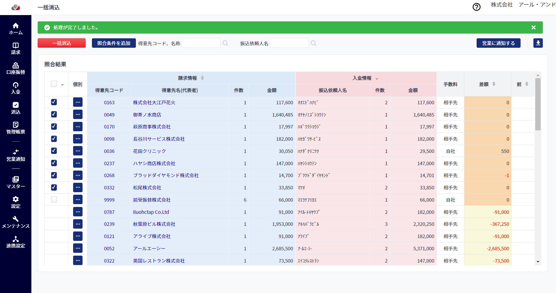Uncheck the checkbox for row 0163

[54, 102]
